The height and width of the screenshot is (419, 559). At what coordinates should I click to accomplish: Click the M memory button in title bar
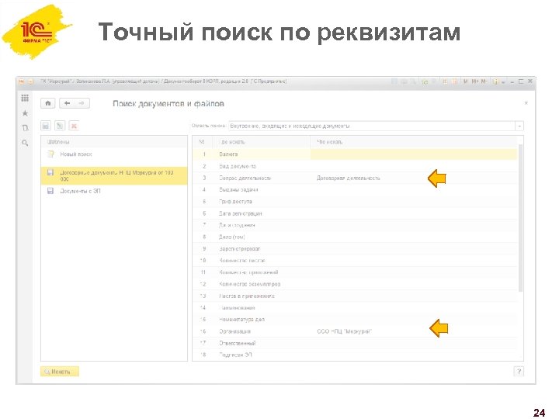coord(466,81)
